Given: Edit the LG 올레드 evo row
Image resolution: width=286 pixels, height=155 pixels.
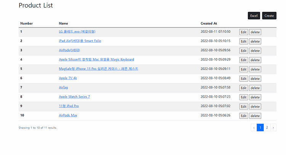Looking at the screenshot, I should [x=244, y=32].
